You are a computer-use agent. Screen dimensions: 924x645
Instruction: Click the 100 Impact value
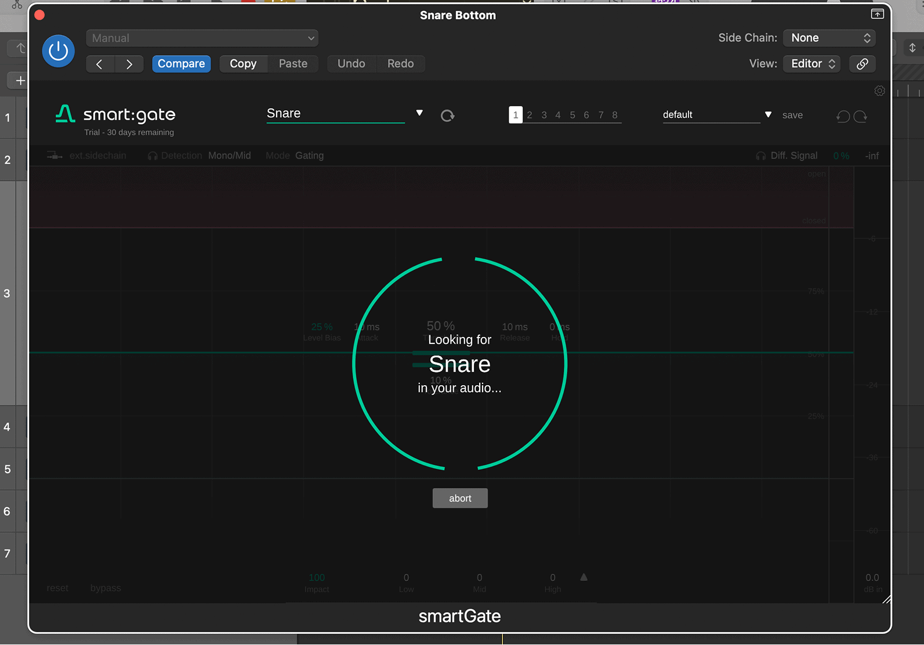click(x=317, y=578)
